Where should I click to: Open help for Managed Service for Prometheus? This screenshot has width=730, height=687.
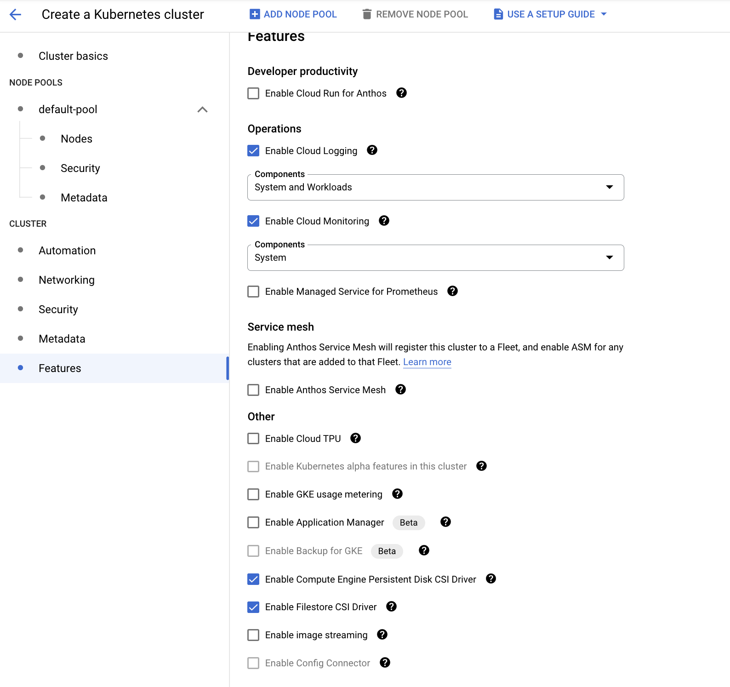452,291
